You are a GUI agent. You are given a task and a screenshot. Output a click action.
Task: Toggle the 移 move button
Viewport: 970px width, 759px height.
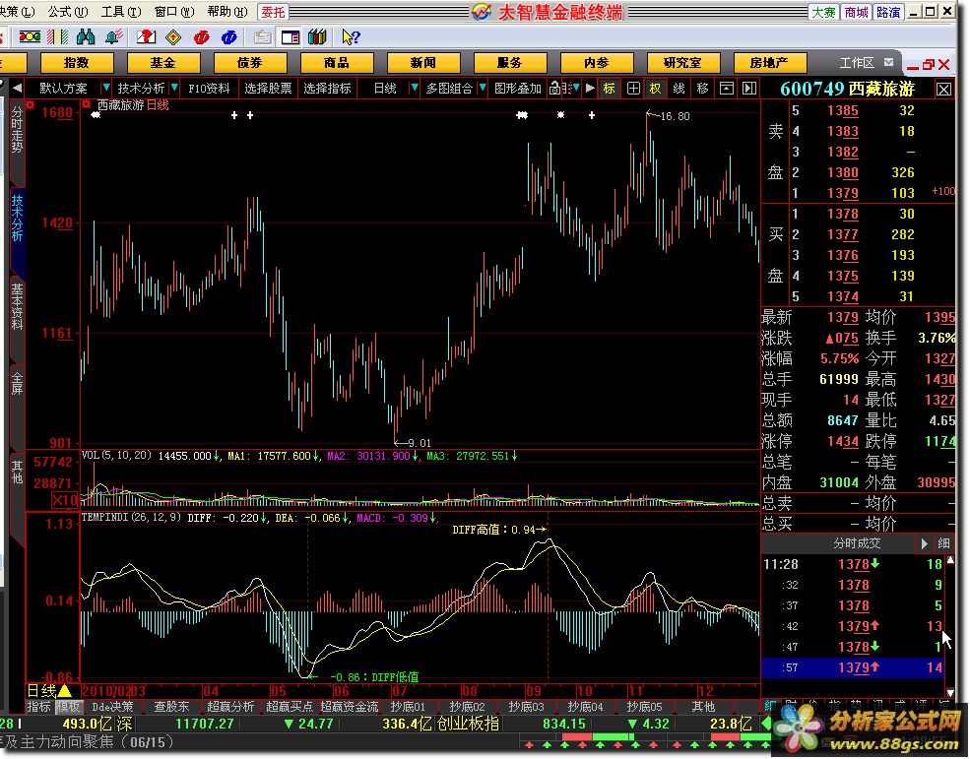pyautogui.click(x=702, y=89)
